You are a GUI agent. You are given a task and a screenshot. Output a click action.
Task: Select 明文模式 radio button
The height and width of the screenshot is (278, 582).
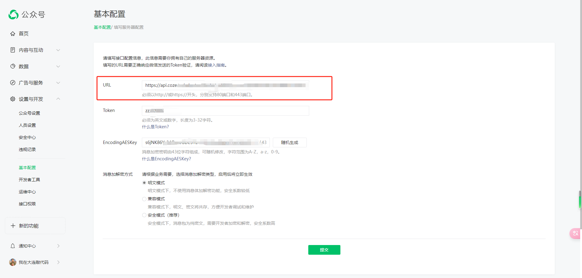144,183
